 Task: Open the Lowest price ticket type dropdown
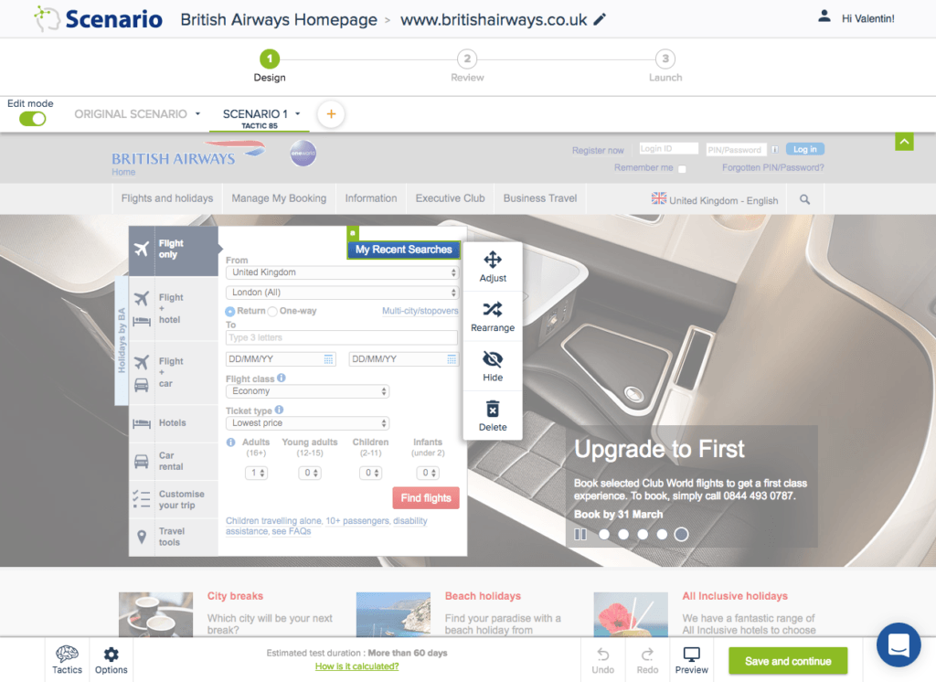pos(307,422)
